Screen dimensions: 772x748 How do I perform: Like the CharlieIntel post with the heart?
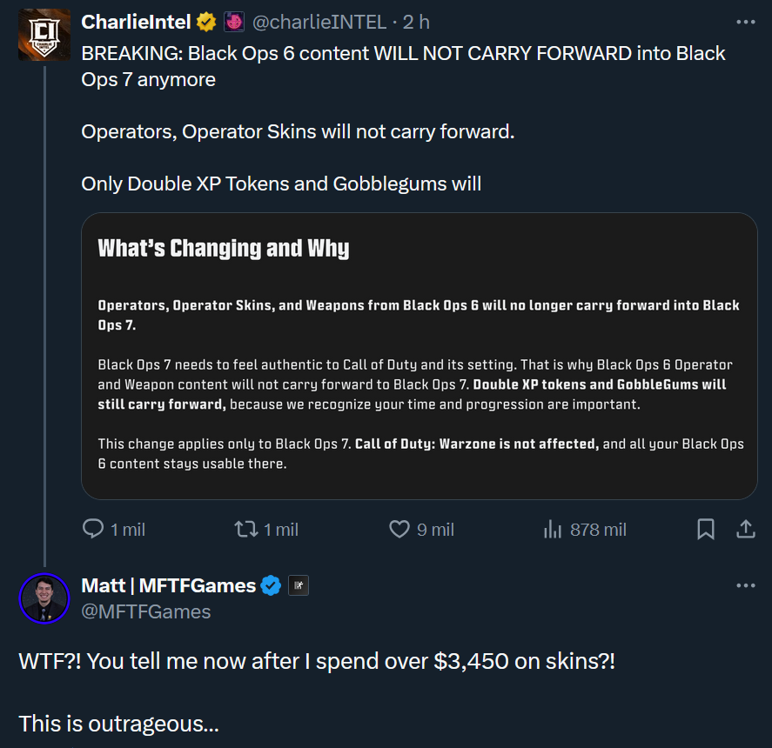click(x=399, y=529)
